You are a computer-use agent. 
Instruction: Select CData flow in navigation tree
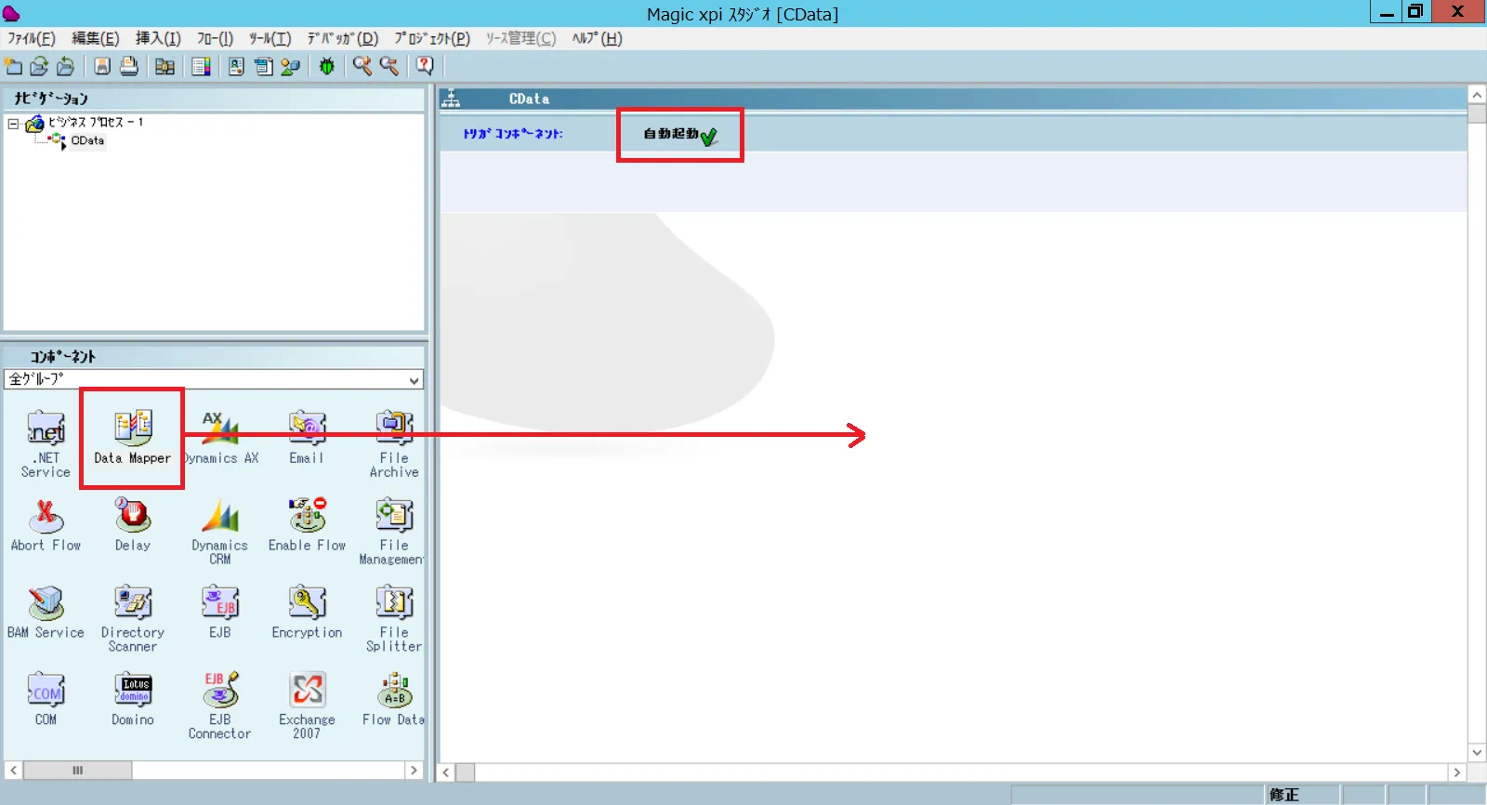(87, 141)
